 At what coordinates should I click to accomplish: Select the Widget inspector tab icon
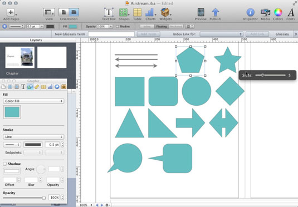coord(63,87)
